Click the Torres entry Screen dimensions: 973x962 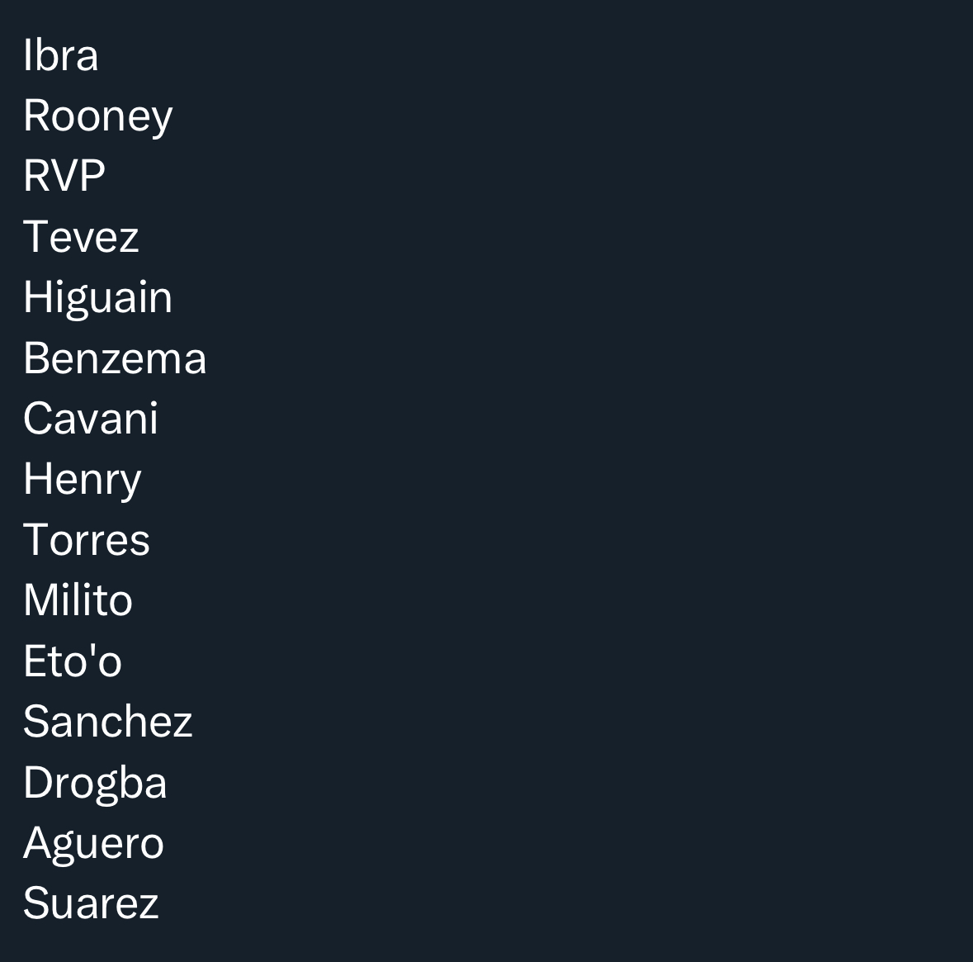coord(87,540)
